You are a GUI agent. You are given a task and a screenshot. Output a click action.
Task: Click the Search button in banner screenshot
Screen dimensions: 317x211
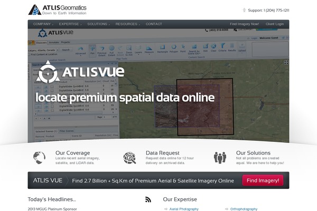pos(66,50)
